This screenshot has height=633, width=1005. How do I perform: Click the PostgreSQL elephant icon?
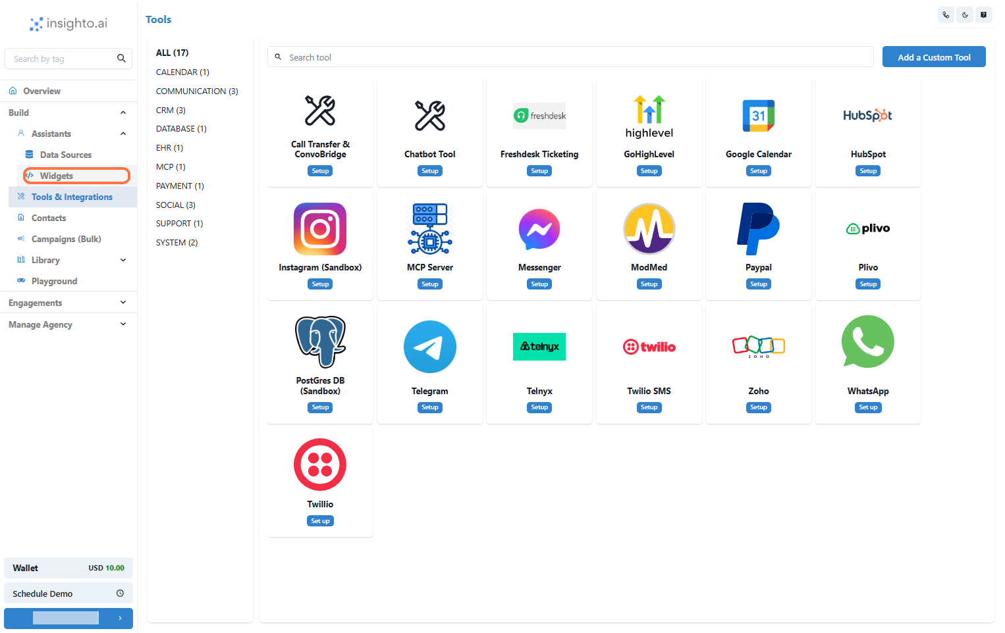[320, 342]
